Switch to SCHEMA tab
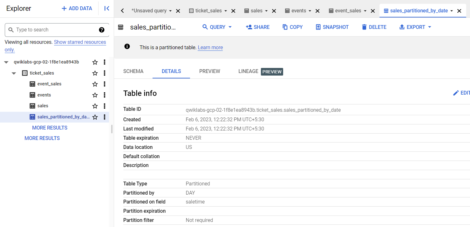 coord(133,71)
